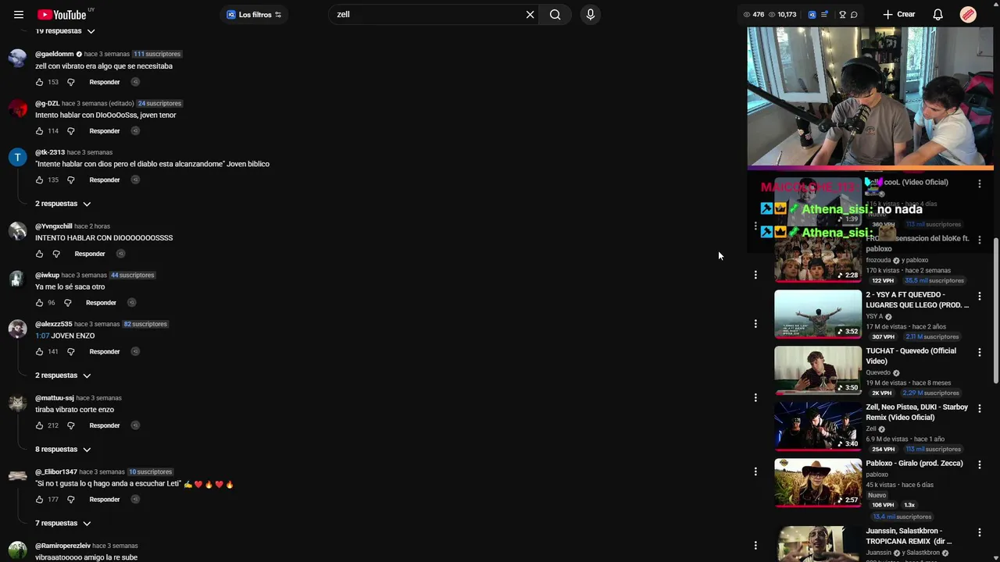This screenshot has width=1000, height=562.
Task: Open the Los filtros filter button
Action: (254, 15)
